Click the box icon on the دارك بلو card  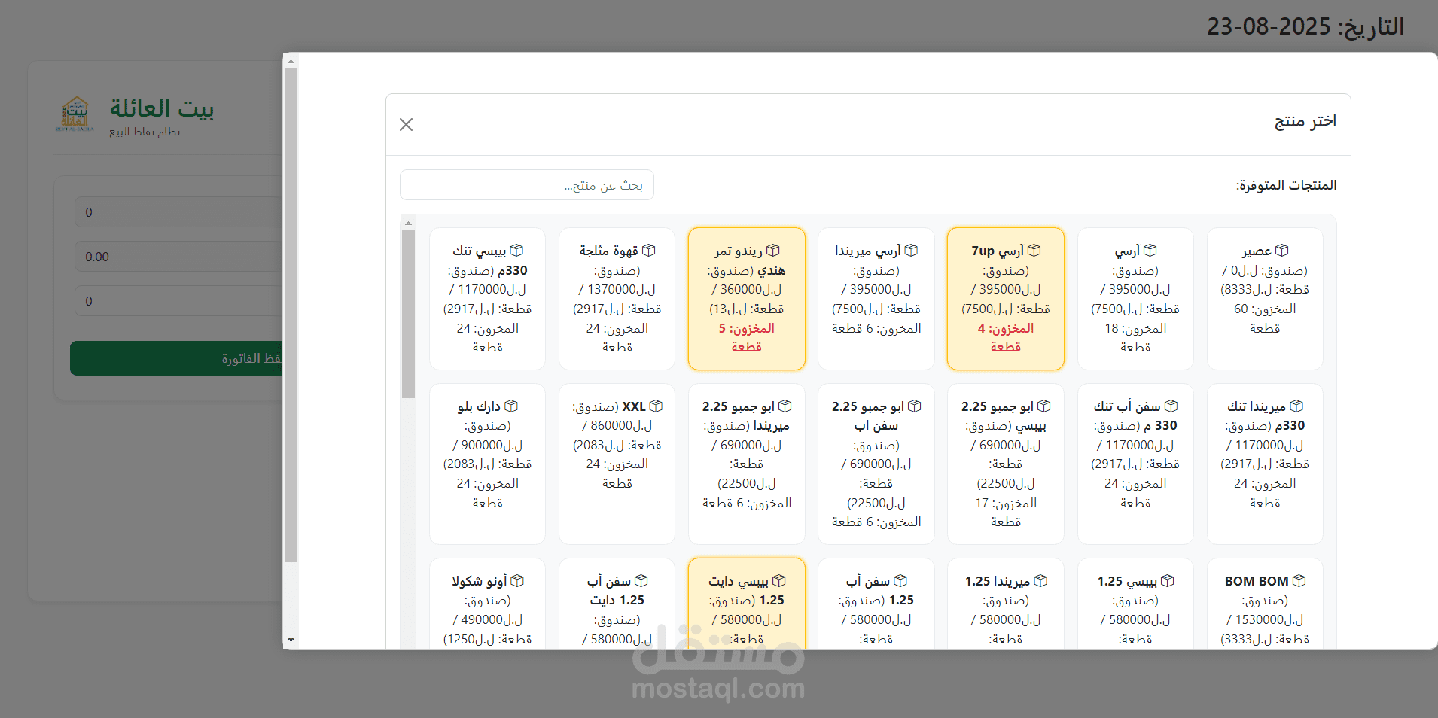click(511, 406)
